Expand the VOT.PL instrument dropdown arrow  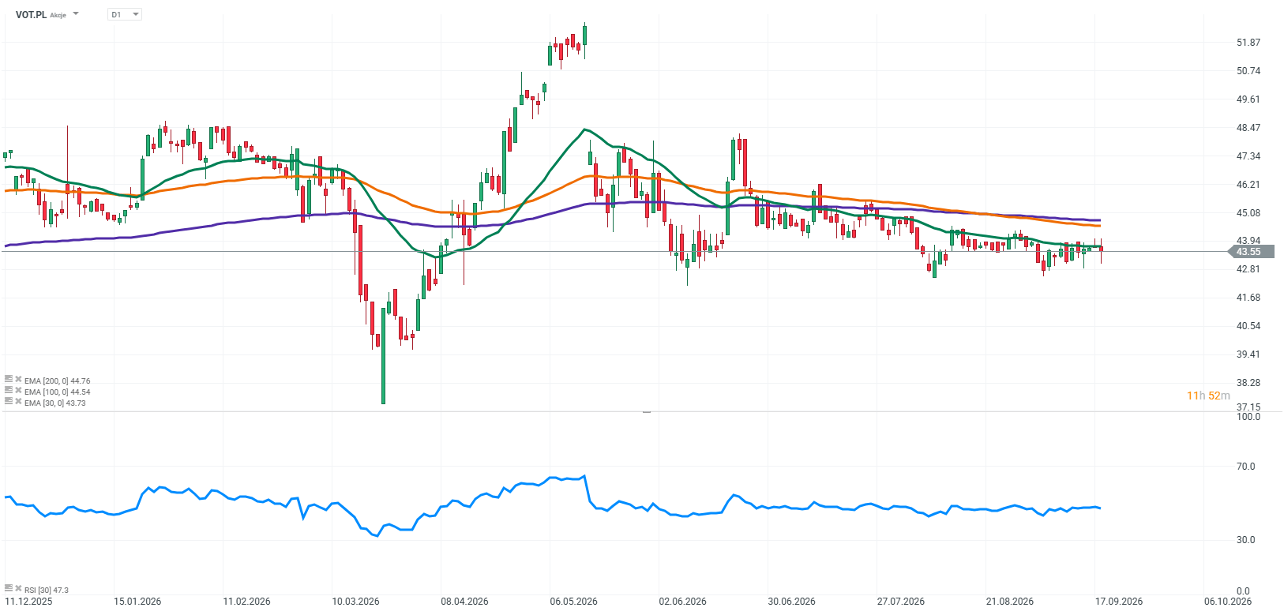tap(76, 14)
